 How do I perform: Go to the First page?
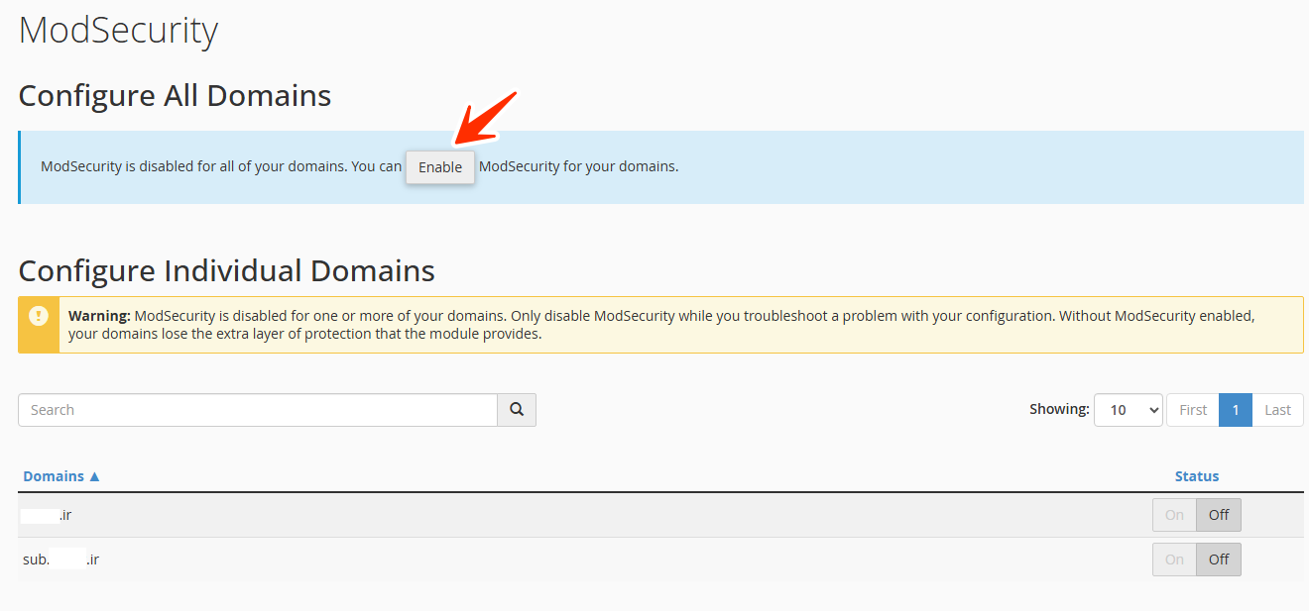click(x=1193, y=410)
